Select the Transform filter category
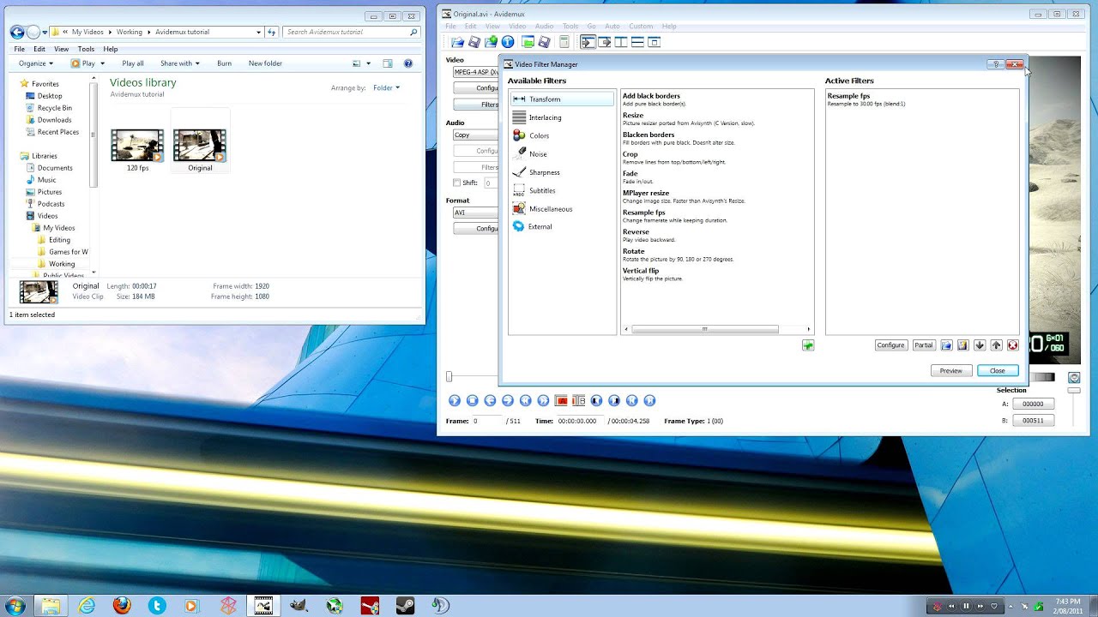1098x617 pixels. point(562,99)
